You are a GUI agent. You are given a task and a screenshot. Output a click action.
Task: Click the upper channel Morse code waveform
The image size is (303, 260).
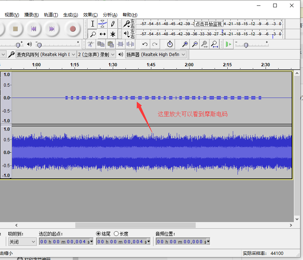tap(163, 98)
